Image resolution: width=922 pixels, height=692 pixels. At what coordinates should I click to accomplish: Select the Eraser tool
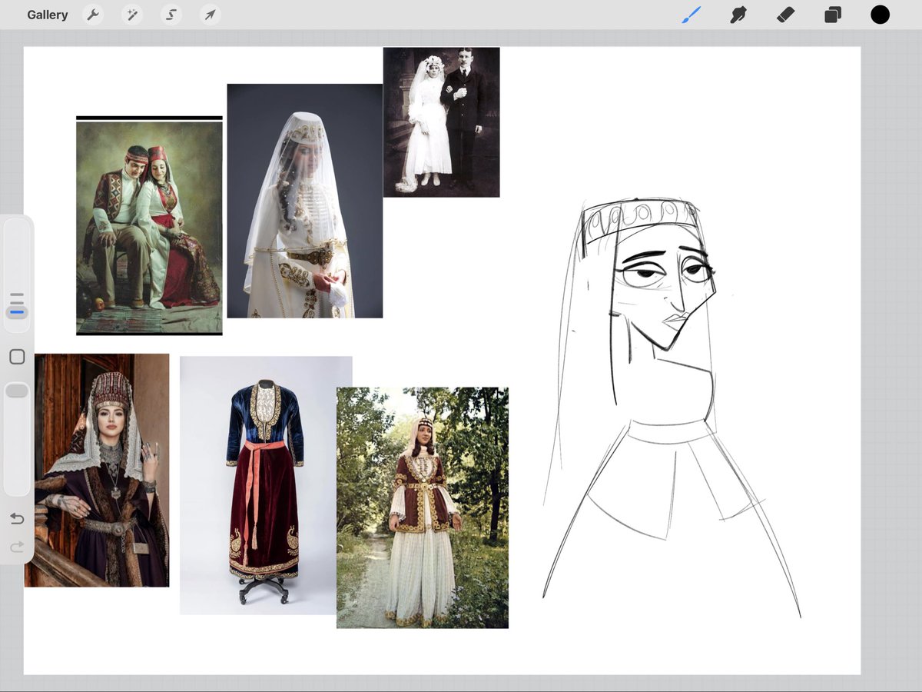click(785, 15)
